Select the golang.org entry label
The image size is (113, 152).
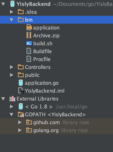coord(46,130)
